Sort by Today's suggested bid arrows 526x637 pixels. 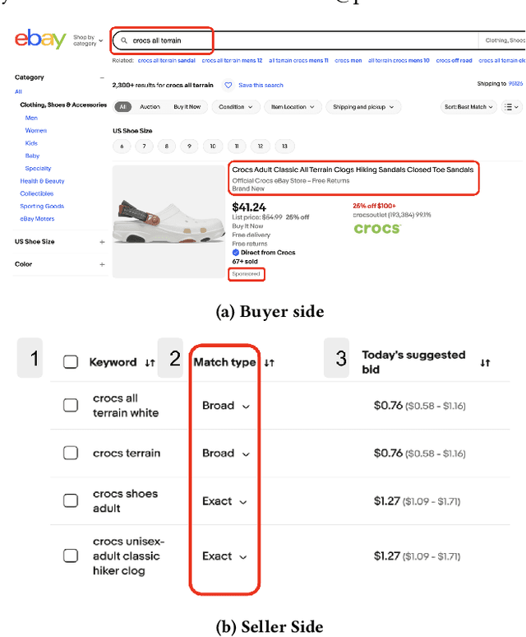click(485, 363)
